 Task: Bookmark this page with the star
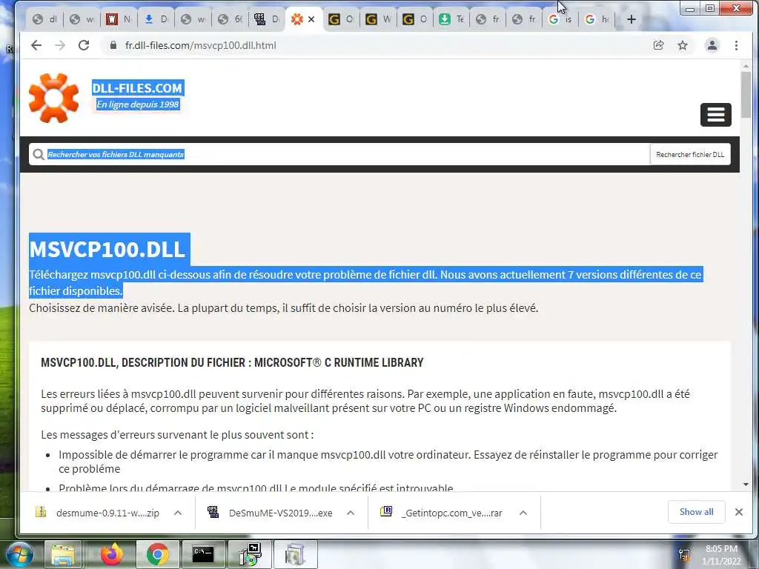683,45
